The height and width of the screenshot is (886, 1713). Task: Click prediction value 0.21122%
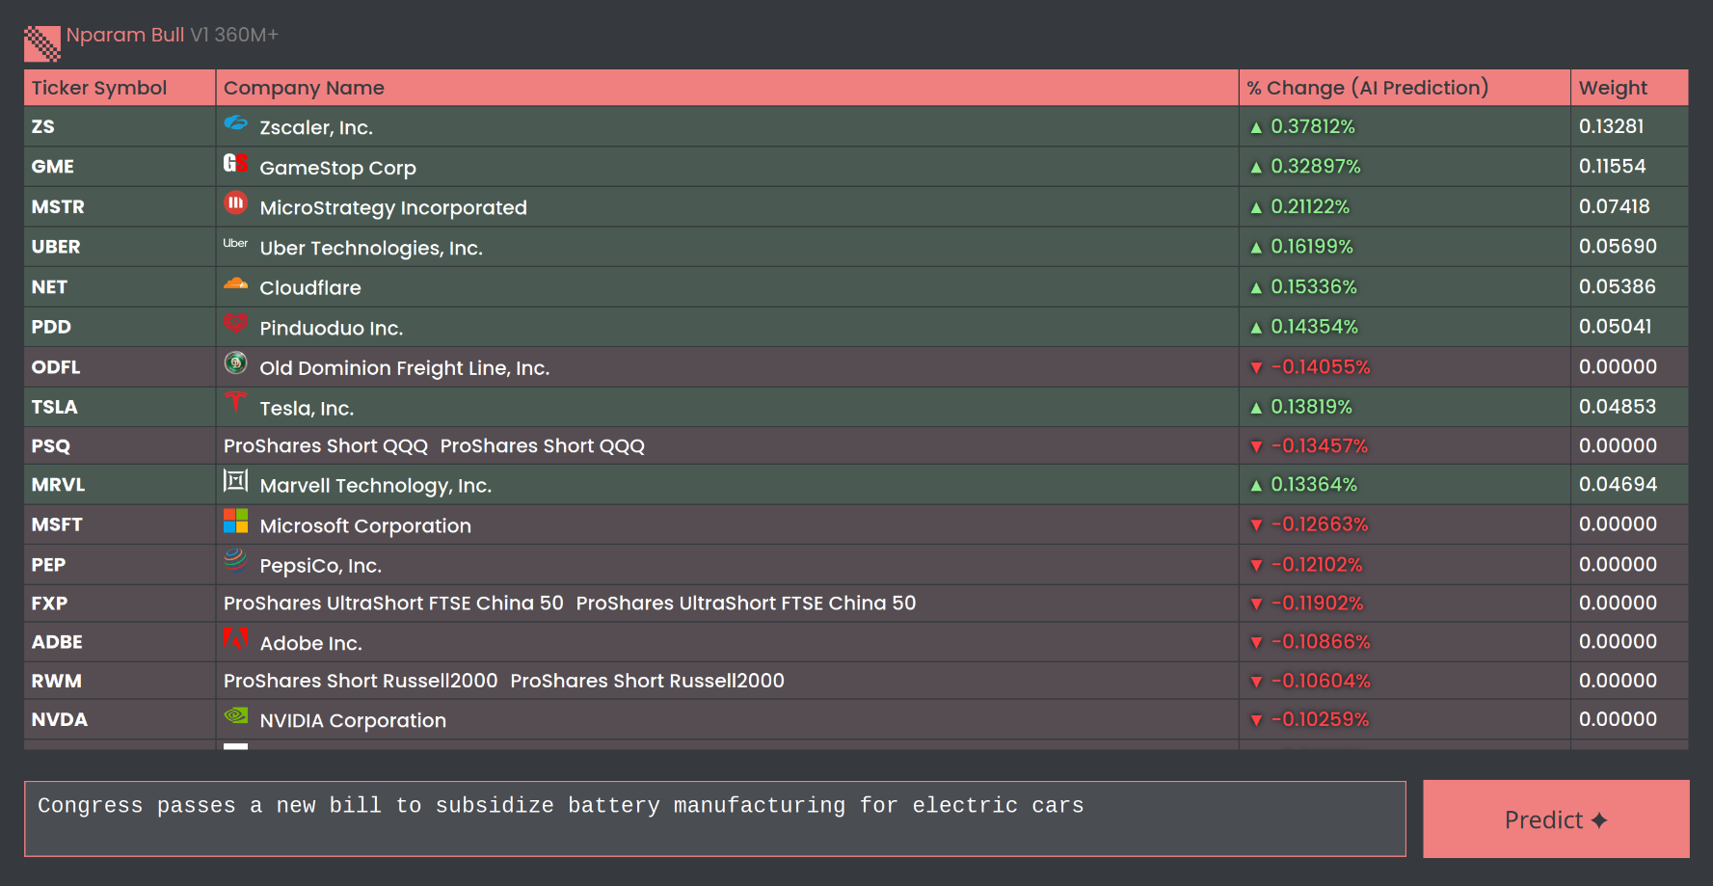[1310, 206]
